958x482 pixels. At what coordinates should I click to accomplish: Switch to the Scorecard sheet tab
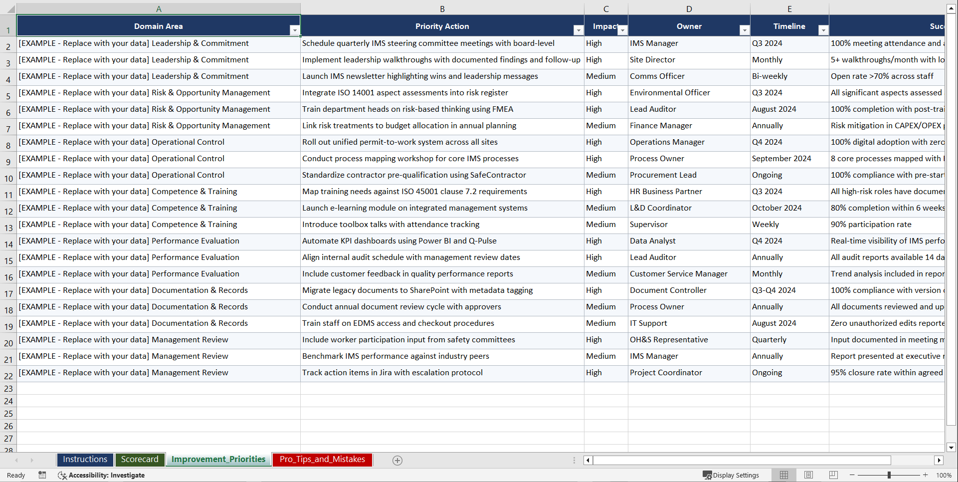140,460
